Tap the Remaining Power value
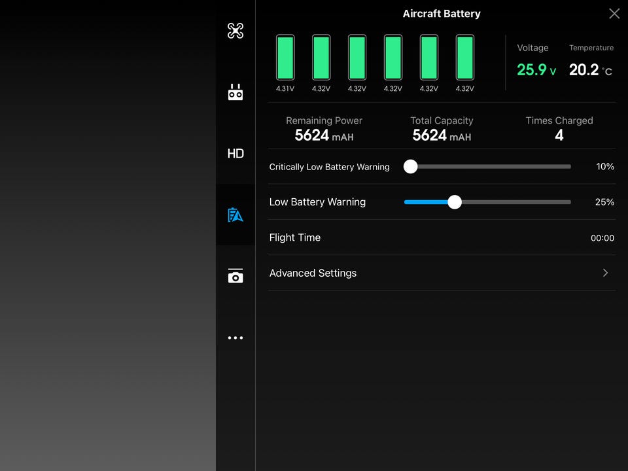 (324, 135)
